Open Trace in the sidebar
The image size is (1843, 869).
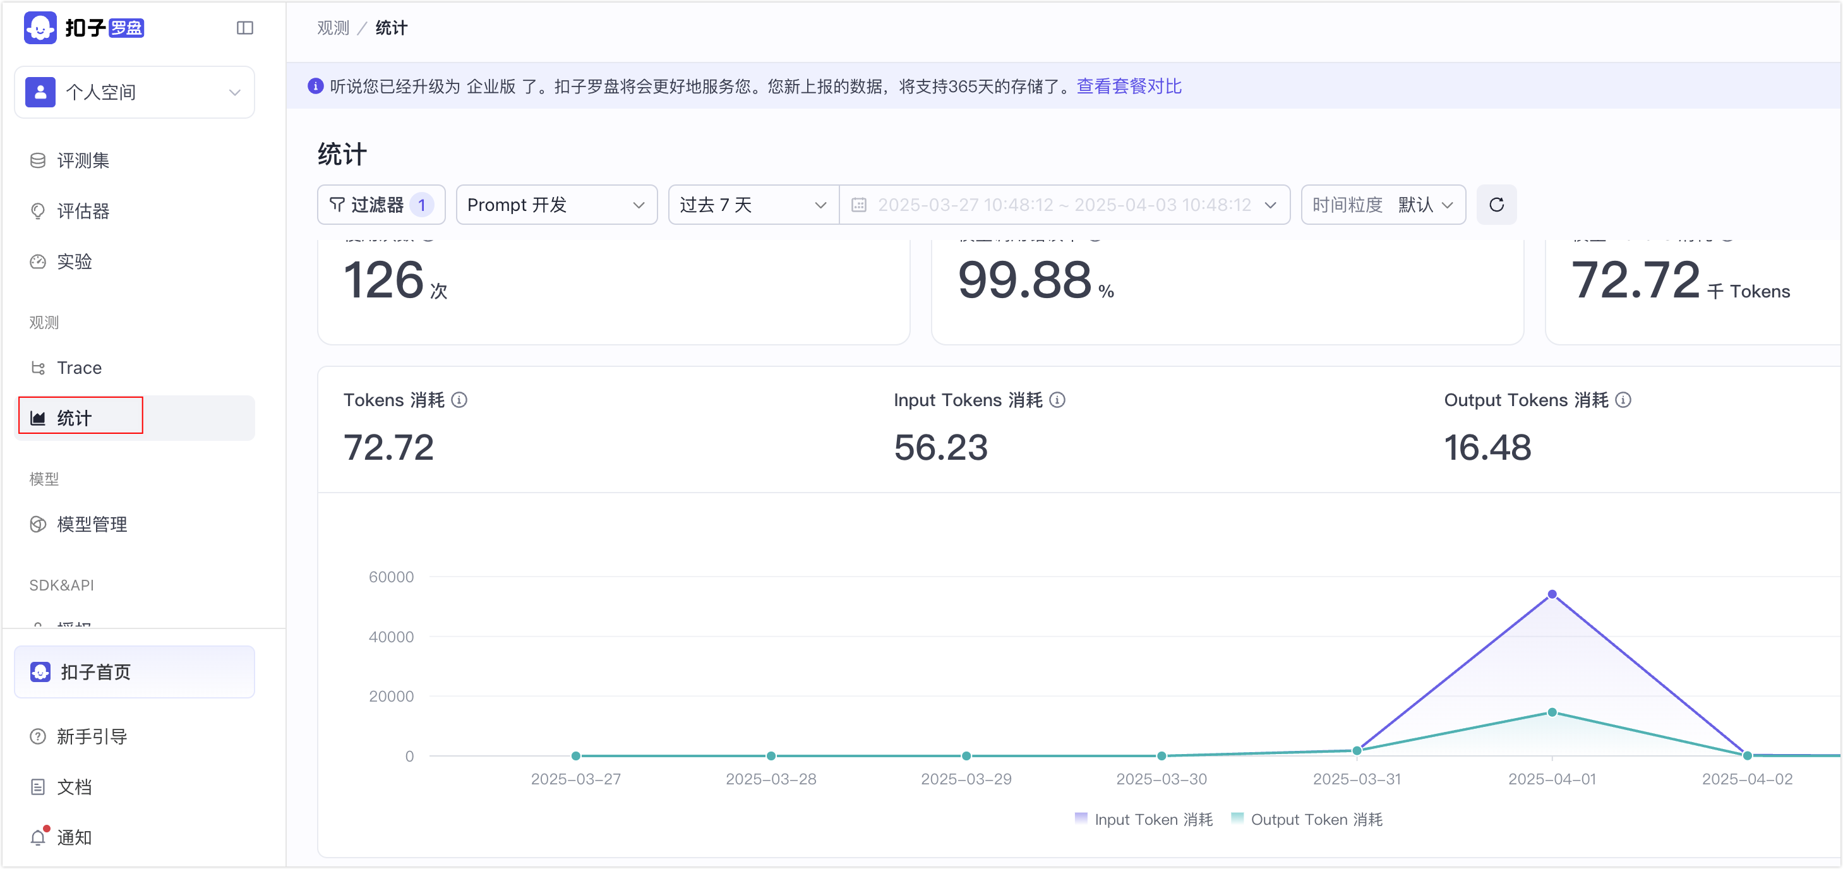(x=135, y=368)
